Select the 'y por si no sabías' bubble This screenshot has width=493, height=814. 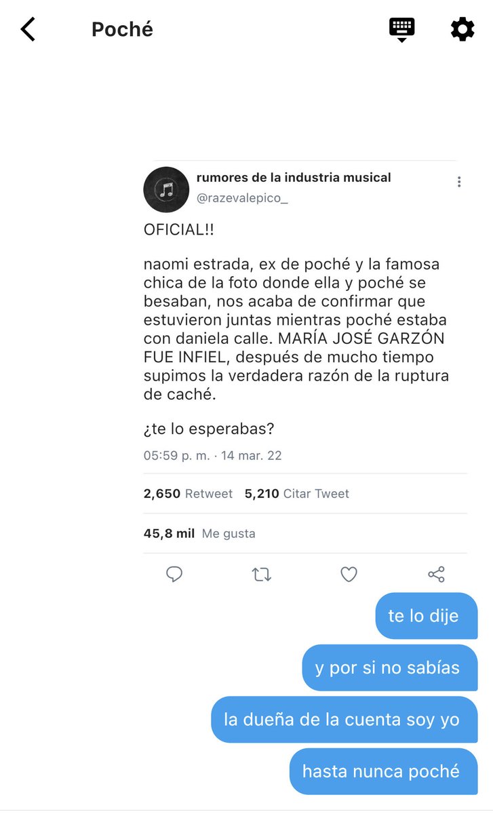390,668
